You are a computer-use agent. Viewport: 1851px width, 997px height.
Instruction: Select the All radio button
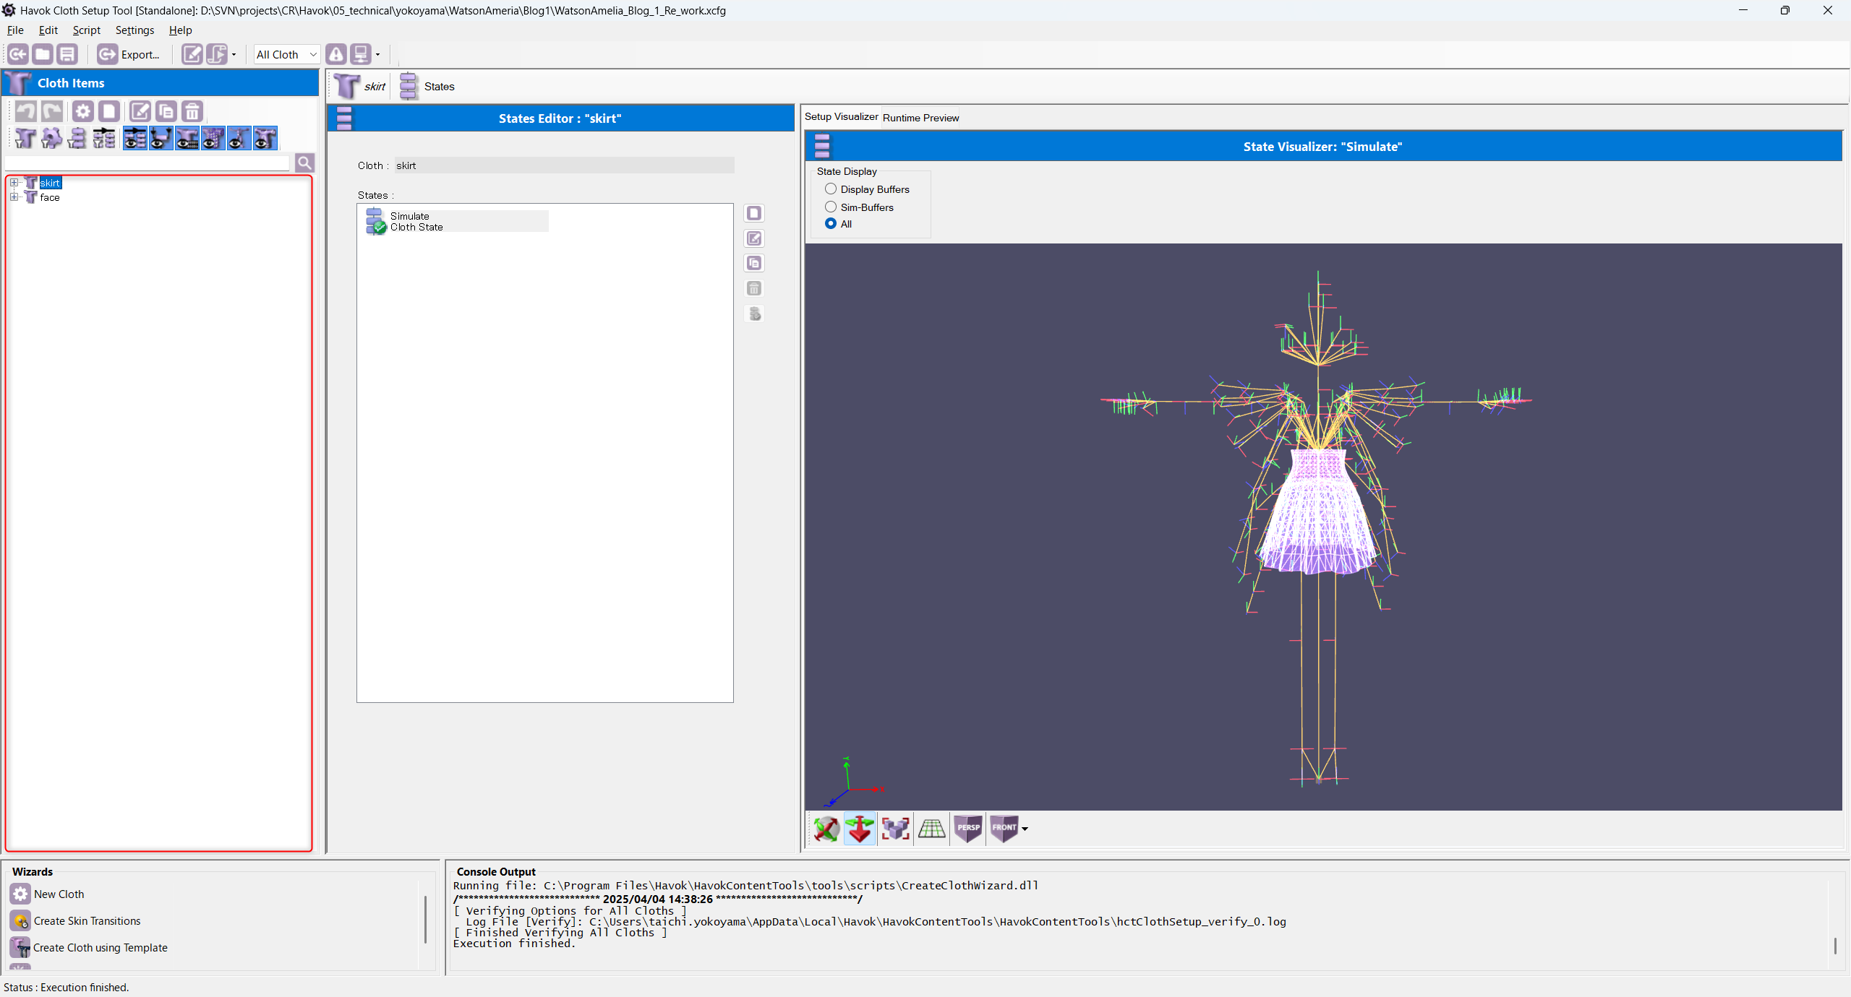[839, 224]
